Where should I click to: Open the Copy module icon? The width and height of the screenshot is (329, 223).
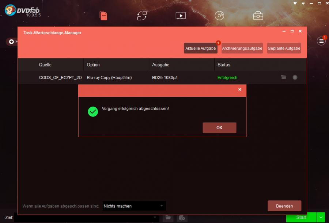point(103,16)
